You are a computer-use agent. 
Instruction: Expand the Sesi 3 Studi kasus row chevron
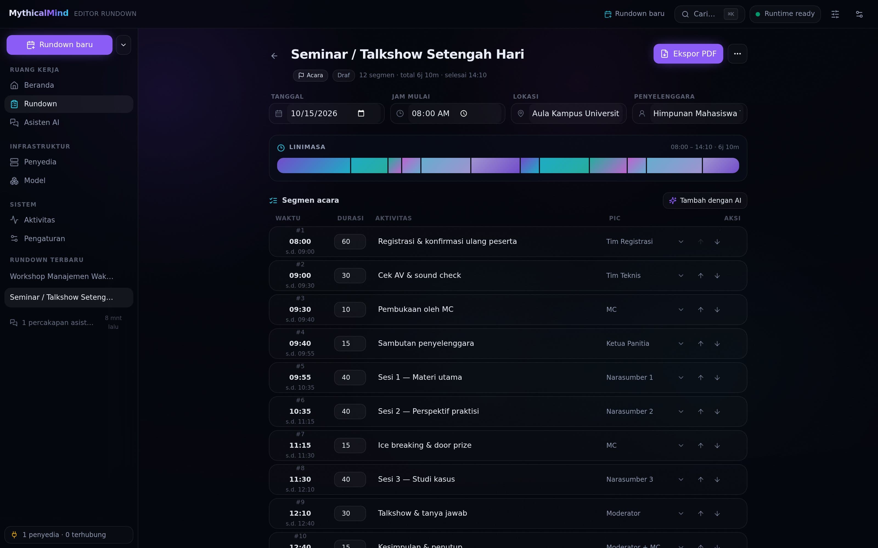click(681, 480)
